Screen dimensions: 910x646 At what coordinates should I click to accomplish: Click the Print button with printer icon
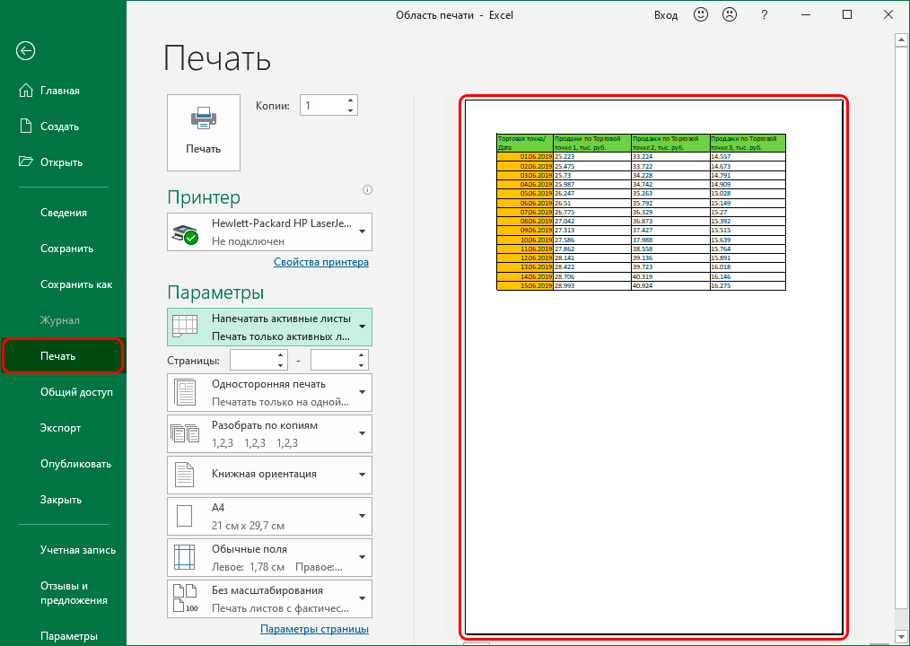point(204,132)
